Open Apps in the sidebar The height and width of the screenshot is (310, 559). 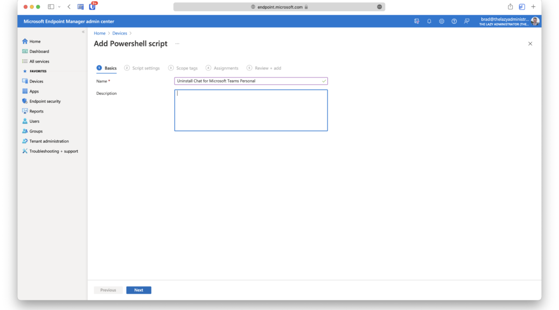[31, 91]
